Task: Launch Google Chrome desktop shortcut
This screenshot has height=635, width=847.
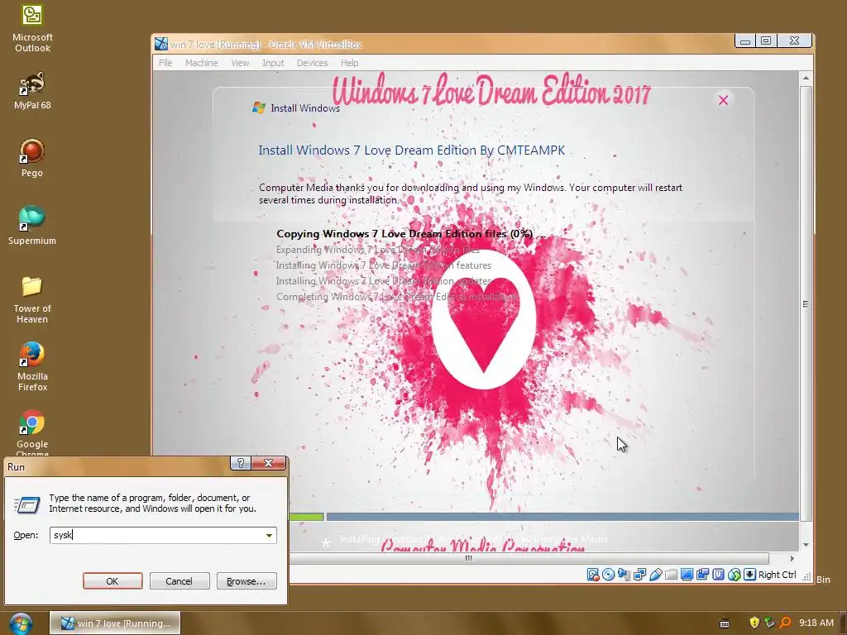Action: [32, 432]
